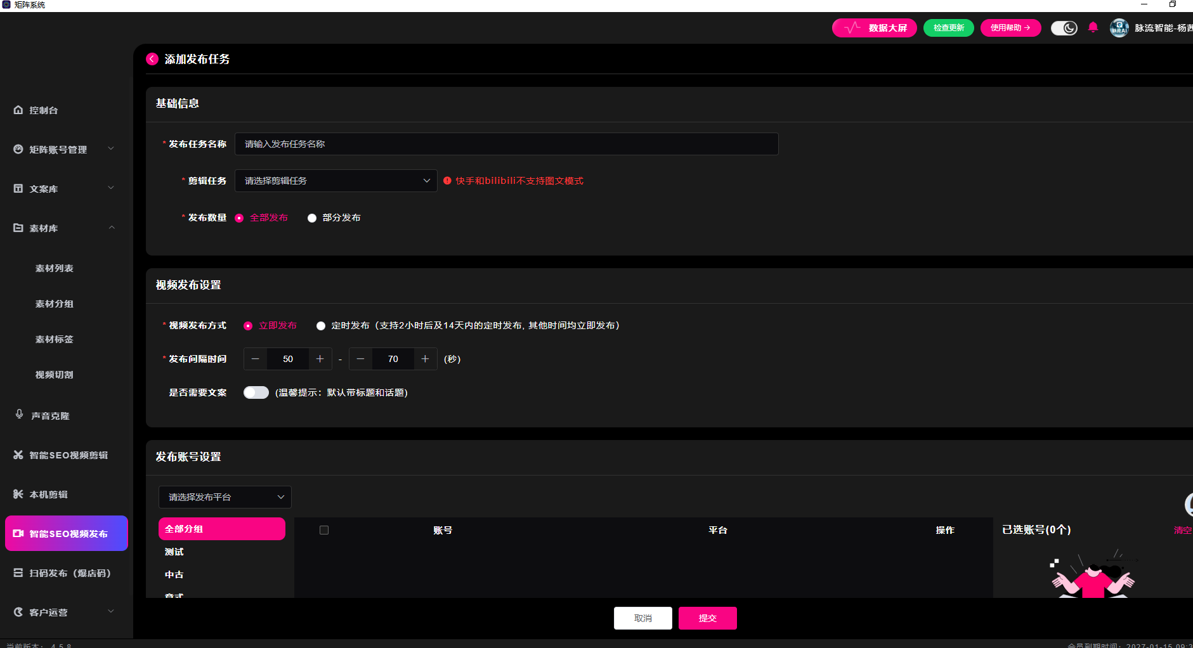Click the 检查更新 button
Viewport: 1193px width, 648px height.
(949, 28)
